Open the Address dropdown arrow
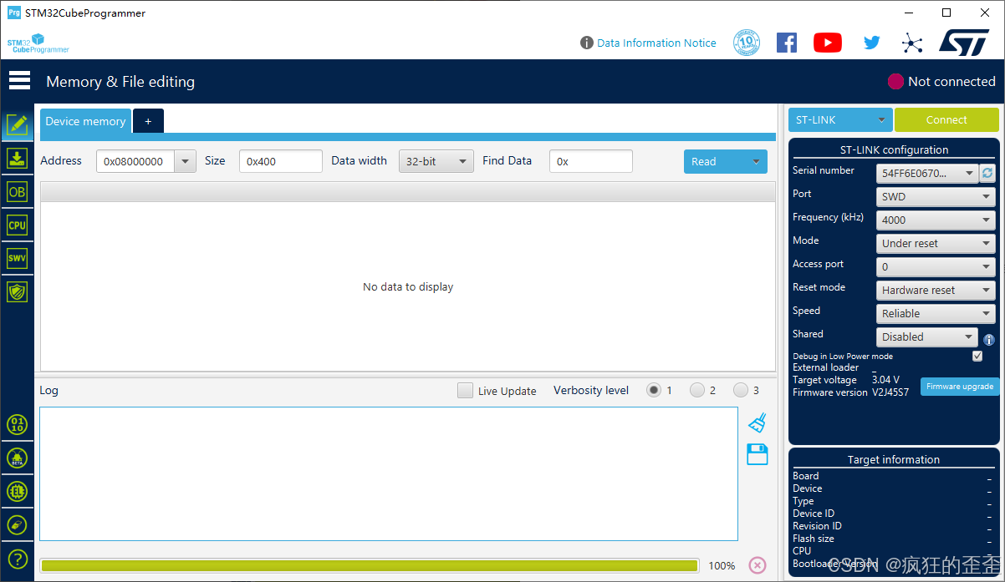The image size is (1005, 582). point(185,161)
